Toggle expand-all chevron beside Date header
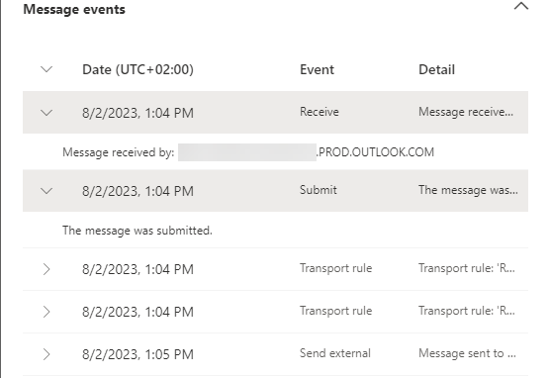 (x=46, y=69)
